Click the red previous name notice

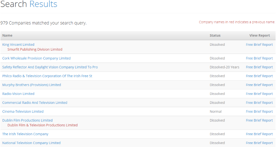237,22
